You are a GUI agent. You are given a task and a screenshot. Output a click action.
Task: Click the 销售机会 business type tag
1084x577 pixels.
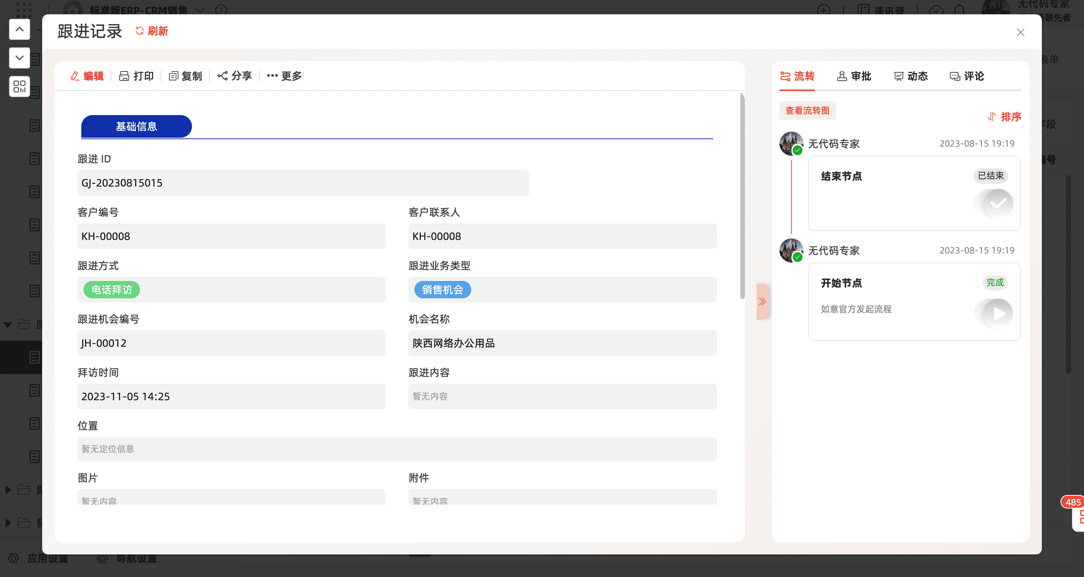(442, 290)
